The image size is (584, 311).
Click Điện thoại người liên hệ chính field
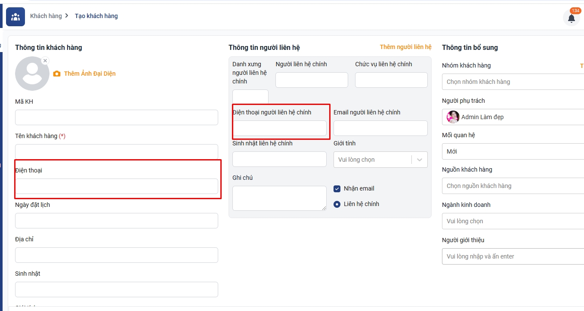[279, 128]
